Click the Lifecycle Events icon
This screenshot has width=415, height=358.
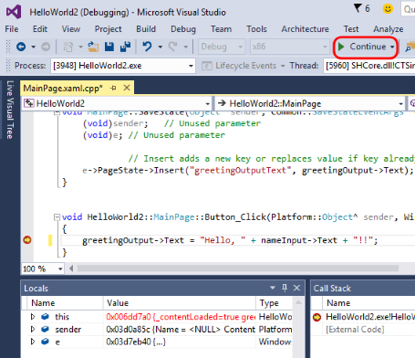click(x=207, y=66)
